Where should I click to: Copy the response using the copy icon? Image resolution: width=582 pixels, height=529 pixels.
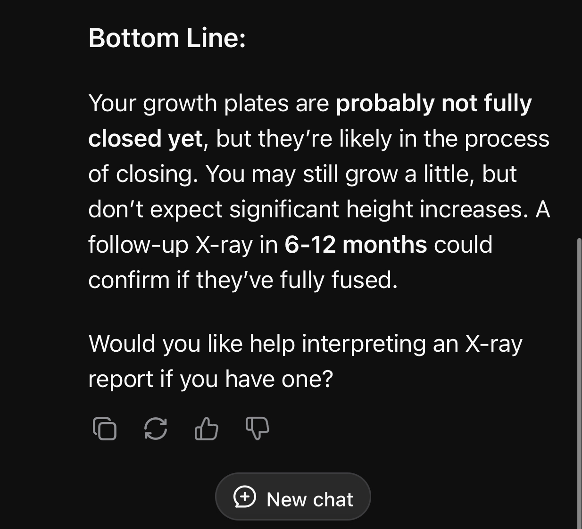click(105, 429)
